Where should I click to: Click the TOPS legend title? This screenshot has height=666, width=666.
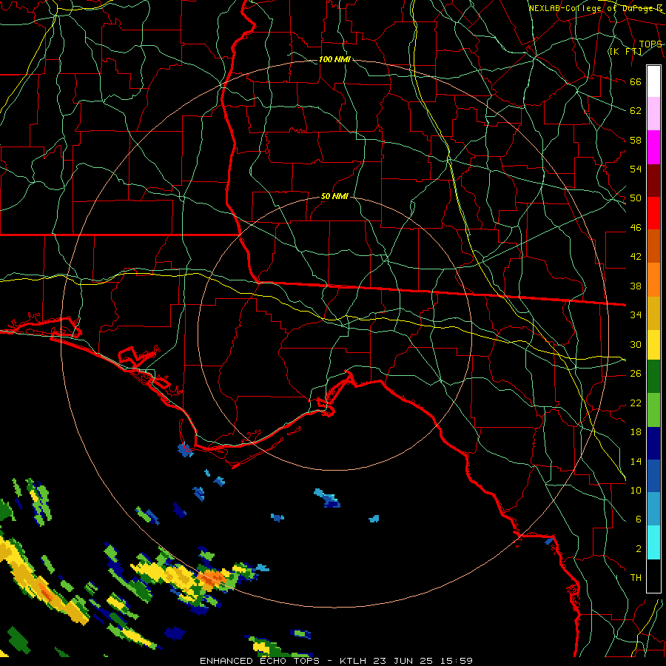[x=650, y=44]
